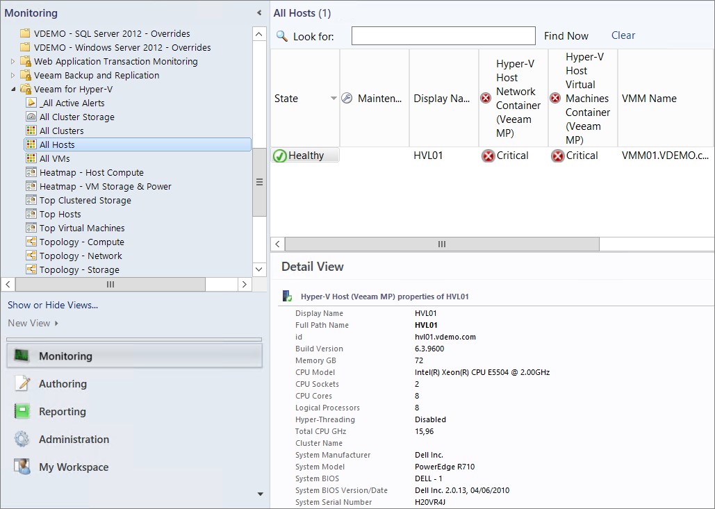Click the search magnifier icon beside Look for

click(x=282, y=36)
